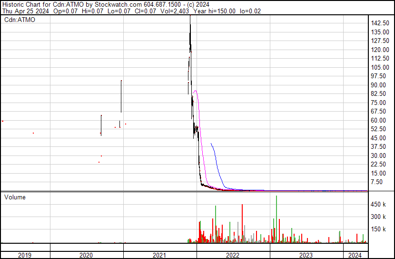Click the 52.50 price axis value
This screenshot has width=395, height=259.
(378, 129)
